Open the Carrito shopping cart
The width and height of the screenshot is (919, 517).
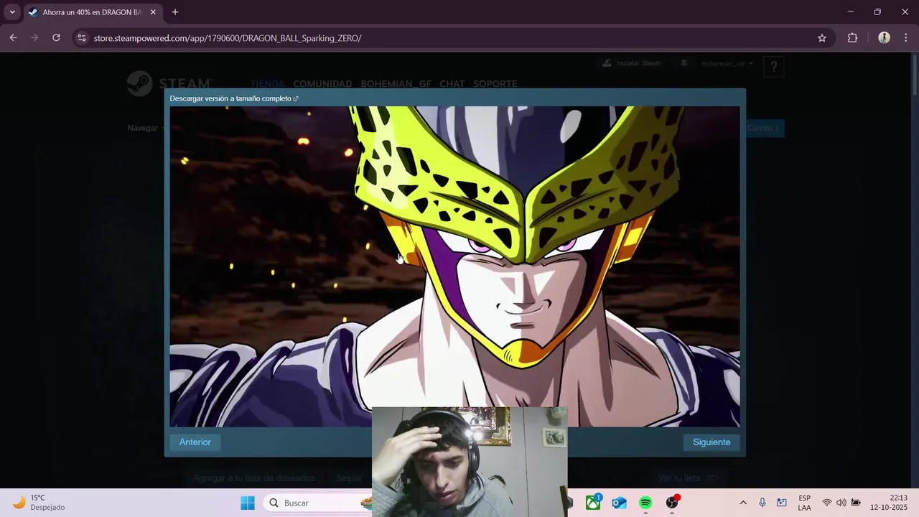tap(762, 128)
